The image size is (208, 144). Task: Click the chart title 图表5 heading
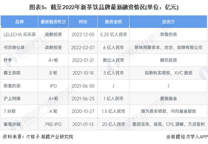(x=104, y=7)
